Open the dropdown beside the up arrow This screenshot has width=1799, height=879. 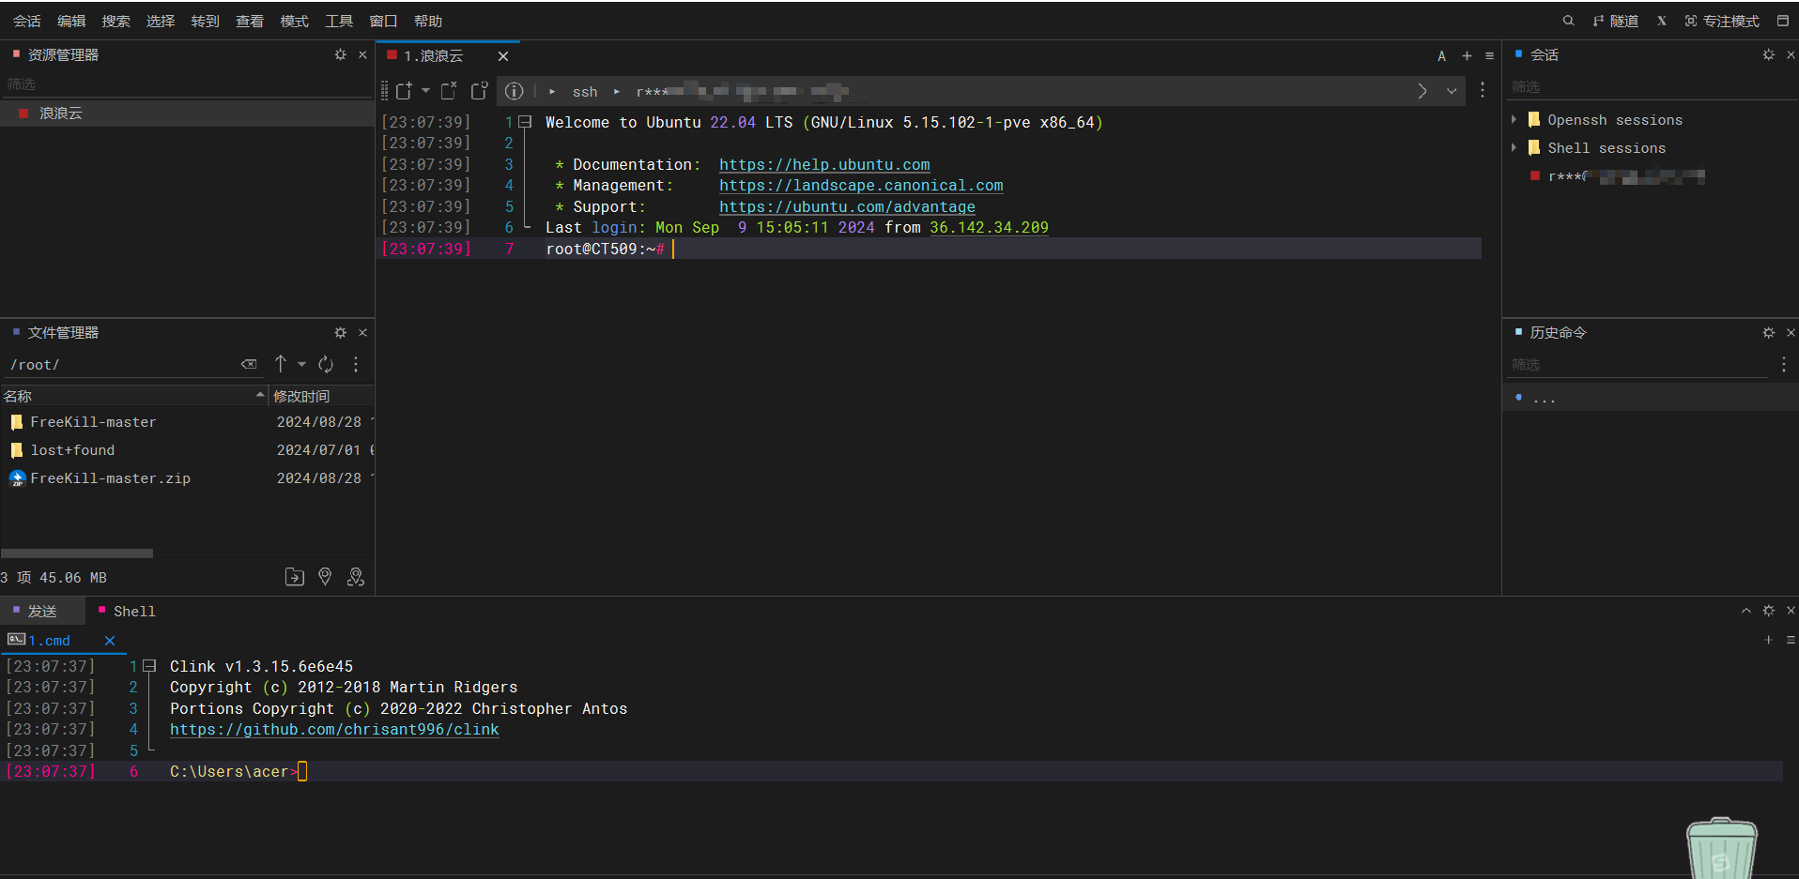[301, 364]
